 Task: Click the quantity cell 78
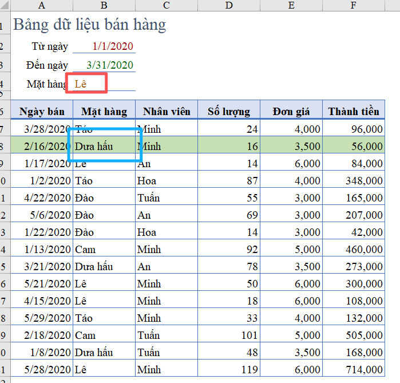point(229,266)
